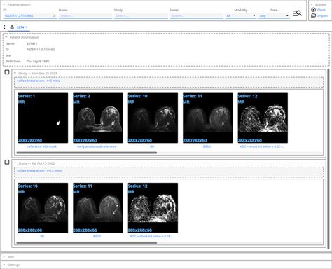332x269 pixels.
Task: Open the coffee break exam t=0 mins study link
Action: pos(39,81)
